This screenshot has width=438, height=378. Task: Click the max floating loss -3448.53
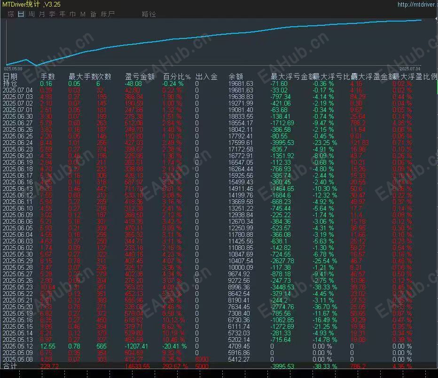point(282,287)
